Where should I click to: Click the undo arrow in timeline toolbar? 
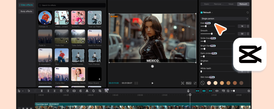tap(29, 91)
